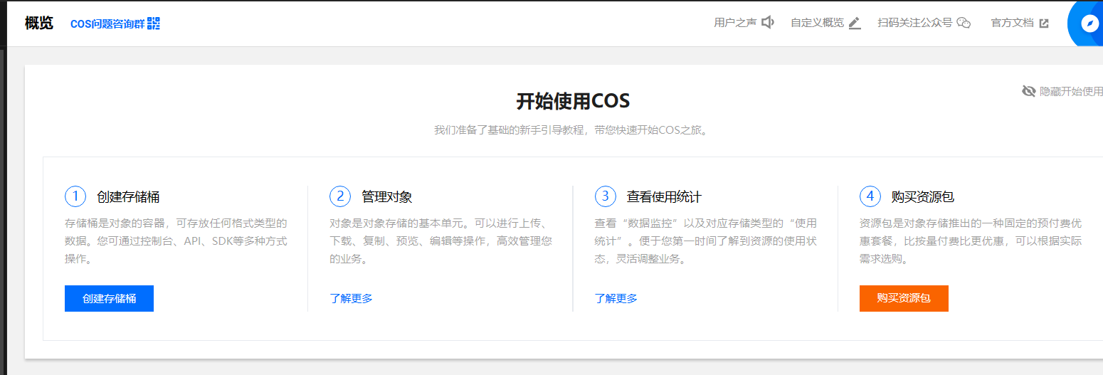
Task: Click the 扫码关注公众号 label
Action: [x=915, y=23]
